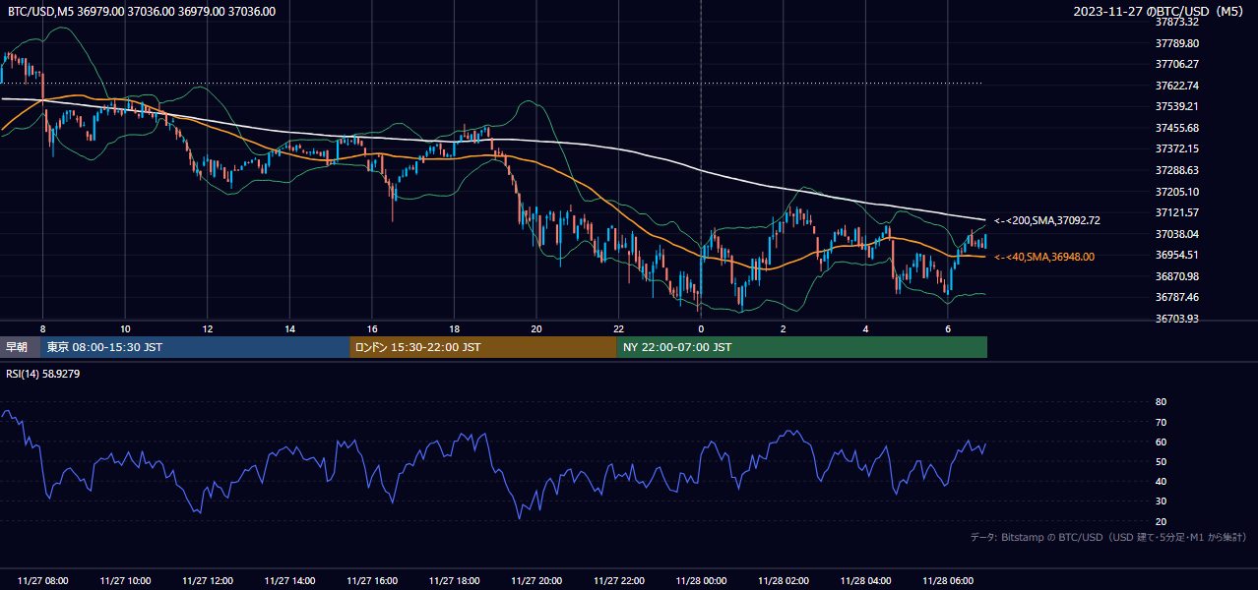Select price axis value 37038.04
The height and width of the screenshot is (590, 1258).
(x=1177, y=234)
